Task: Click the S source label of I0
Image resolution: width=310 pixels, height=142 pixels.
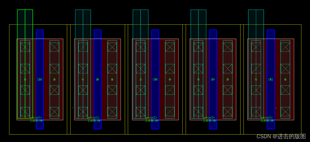Action: pos(83,79)
